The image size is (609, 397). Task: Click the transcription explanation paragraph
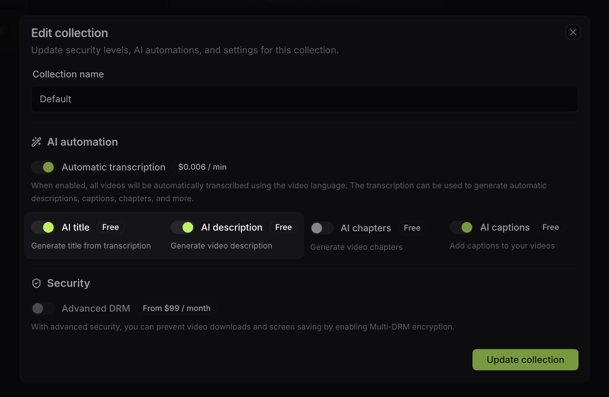click(289, 192)
